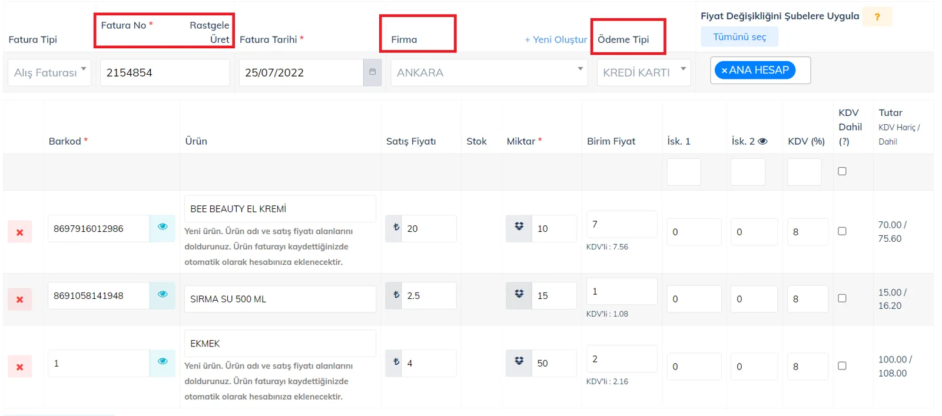Click KDV (%) field for BEE BEAUTY row
The height and width of the screenshot is (416, 942).
point(808,232)
